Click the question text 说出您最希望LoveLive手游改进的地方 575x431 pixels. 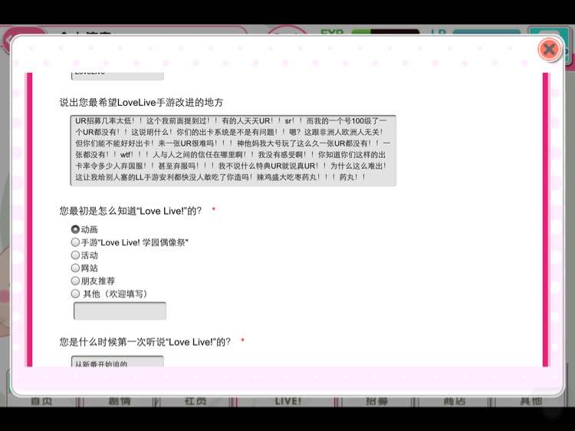[x=141, y=102]
